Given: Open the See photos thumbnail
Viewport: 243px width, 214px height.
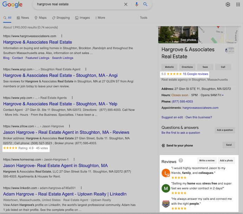Looking at the screenshot, I should coord(178,35).
